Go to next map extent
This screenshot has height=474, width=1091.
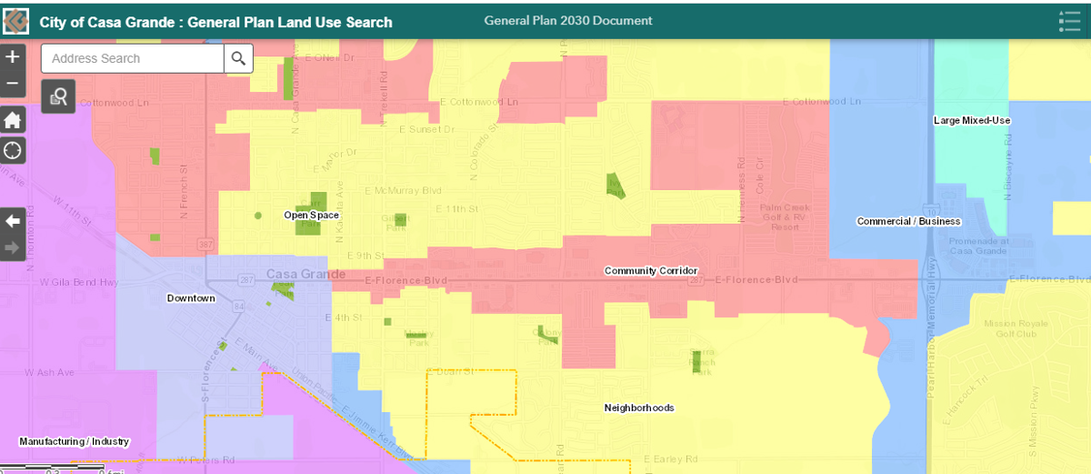tap(13, 247)
